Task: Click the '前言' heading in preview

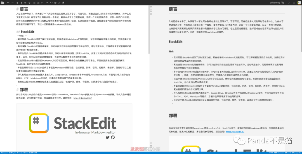Action: 173,9
